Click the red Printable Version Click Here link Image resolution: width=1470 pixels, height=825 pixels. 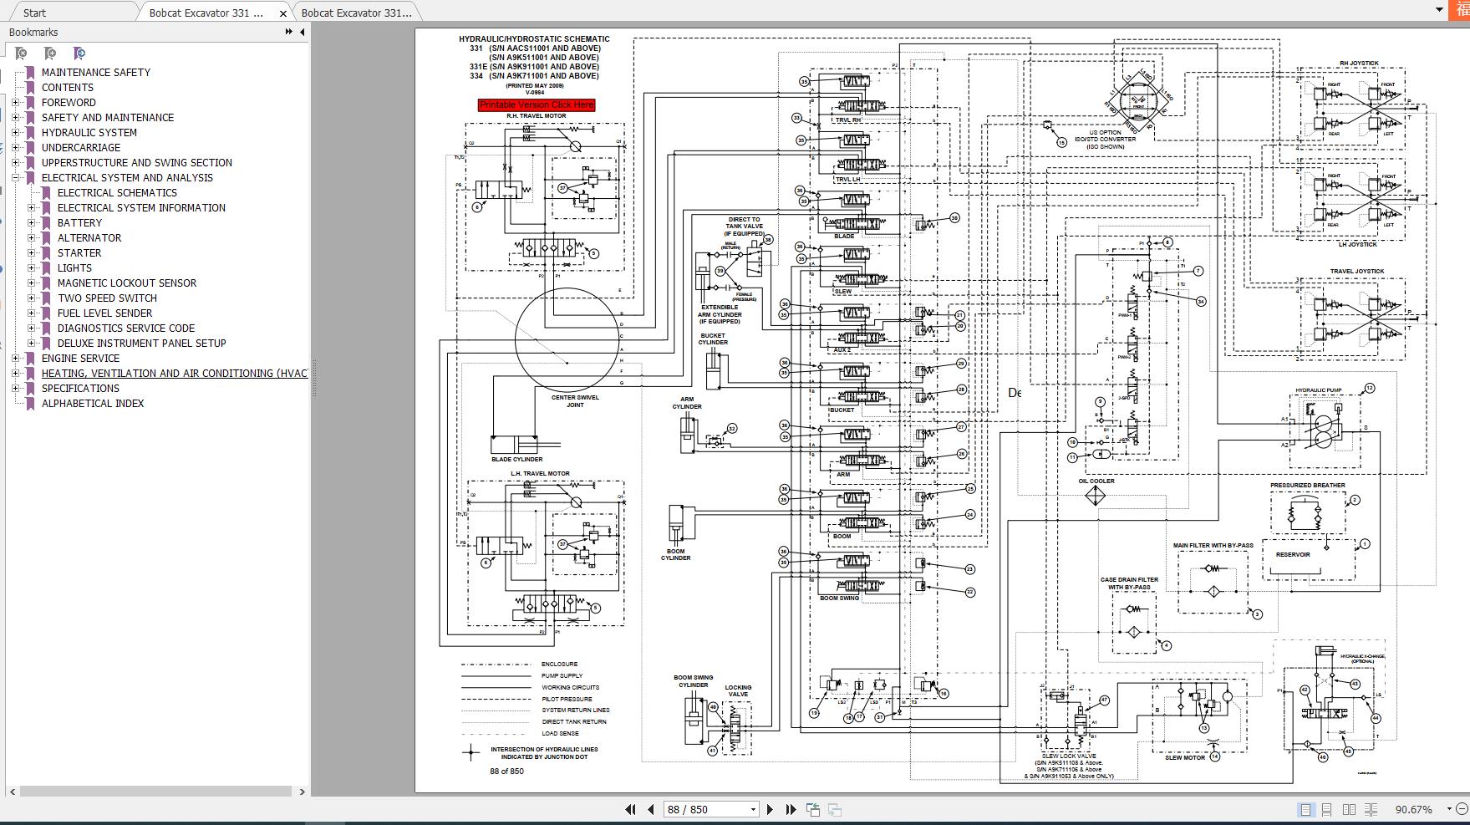pyautogui.click(x=537, y=104)
